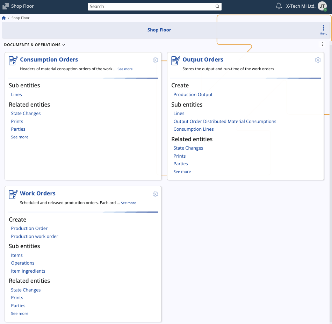Open Production work order create link
Image resolution: width=332 pixels, height=324 pixels.
[x=35, y=236]
